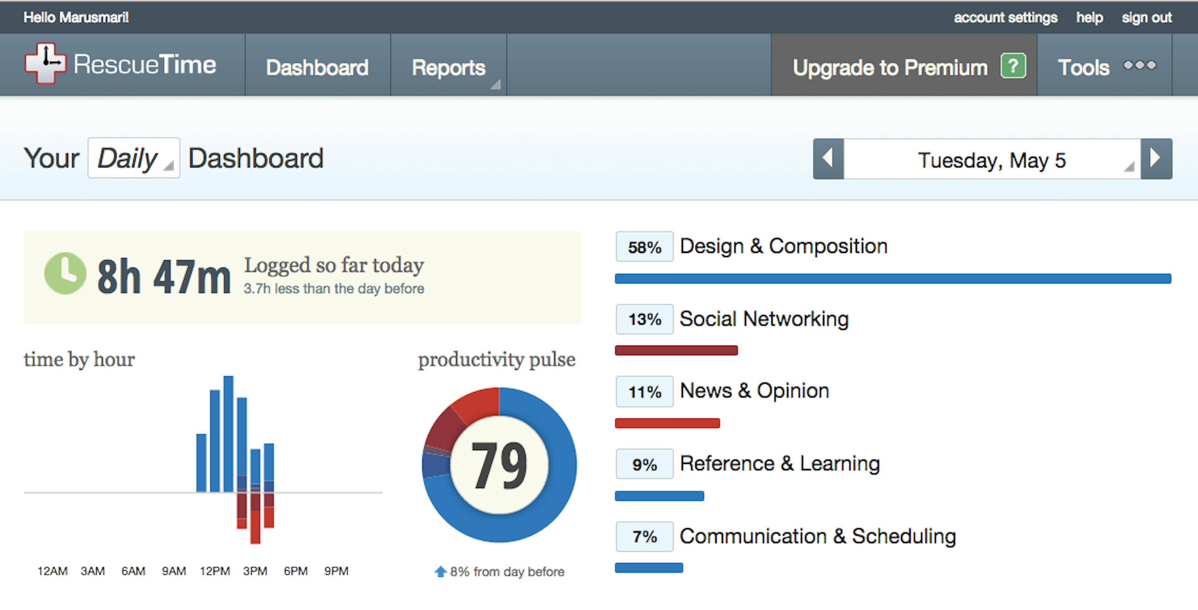Click the sign out link
The image size is (1198, 610).
coord(1147,17)
